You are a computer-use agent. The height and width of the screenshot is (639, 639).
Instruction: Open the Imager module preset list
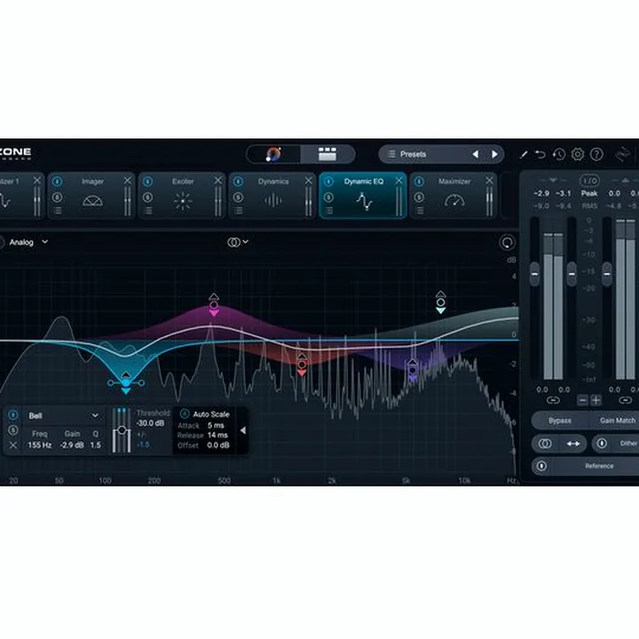pos(58,210)
